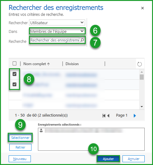This screenshot has height=165, width=153.
Task: Toggle the select-all header checkbox
Action: coord(14,64)
